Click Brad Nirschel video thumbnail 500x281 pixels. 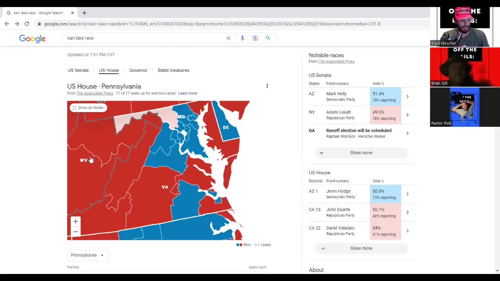465,27
